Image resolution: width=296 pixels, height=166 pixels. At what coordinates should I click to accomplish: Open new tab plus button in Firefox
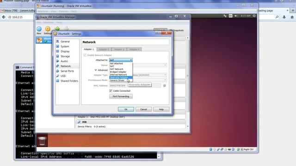click(x=293, y=11)
